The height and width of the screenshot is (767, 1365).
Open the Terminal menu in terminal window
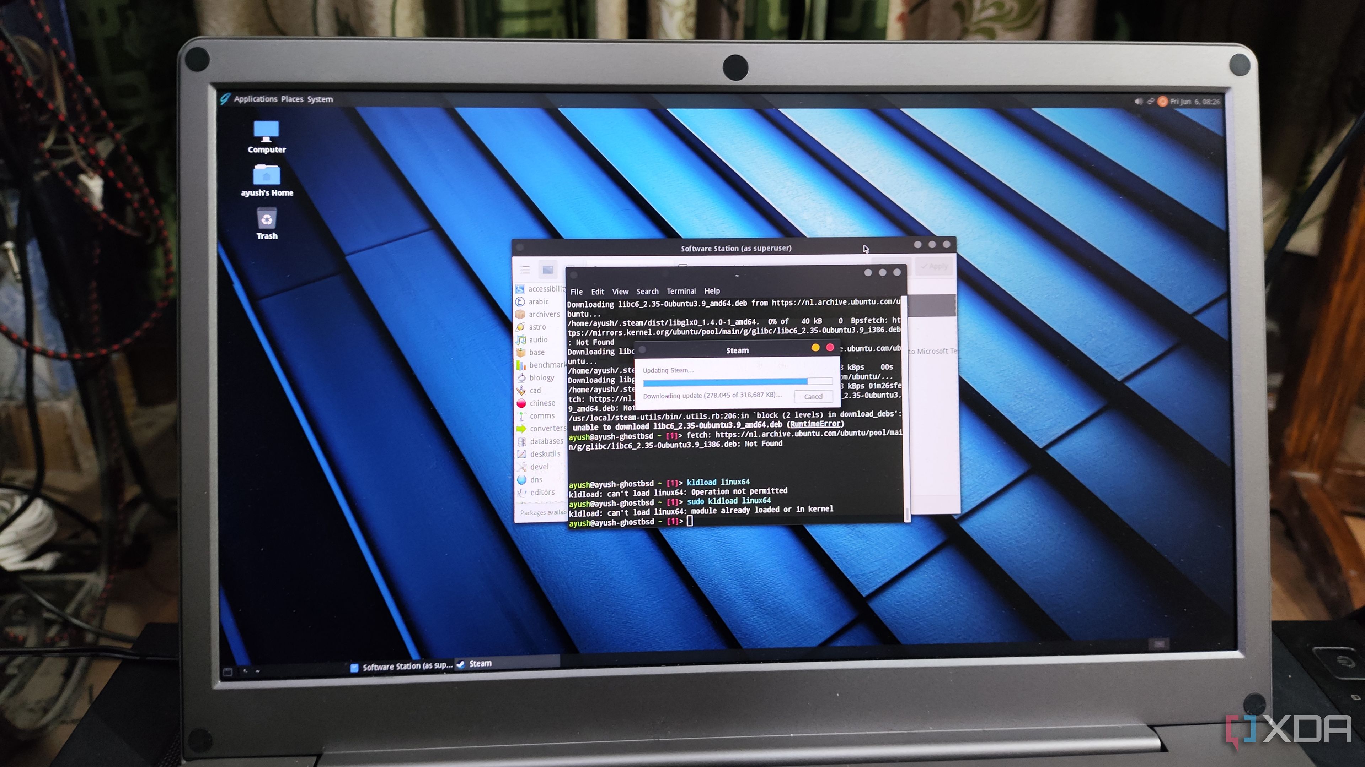click(x=681, y=291)
